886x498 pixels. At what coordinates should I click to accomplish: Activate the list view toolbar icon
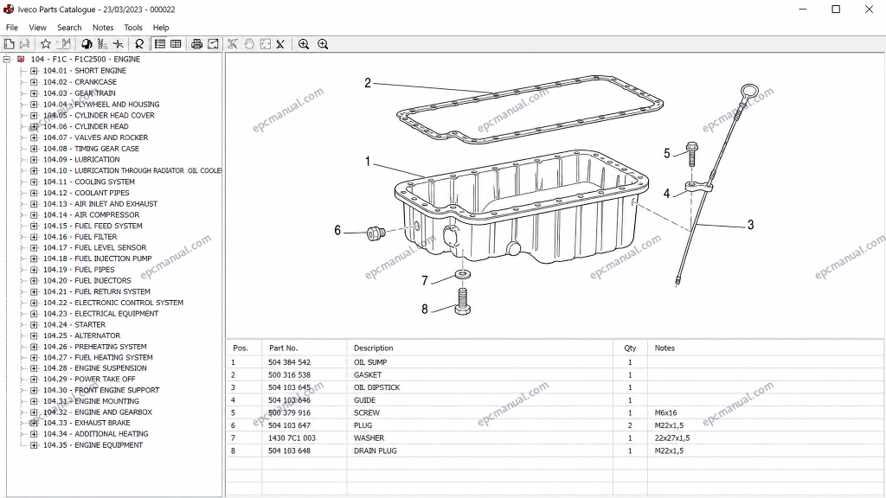(x=160, y=44)
